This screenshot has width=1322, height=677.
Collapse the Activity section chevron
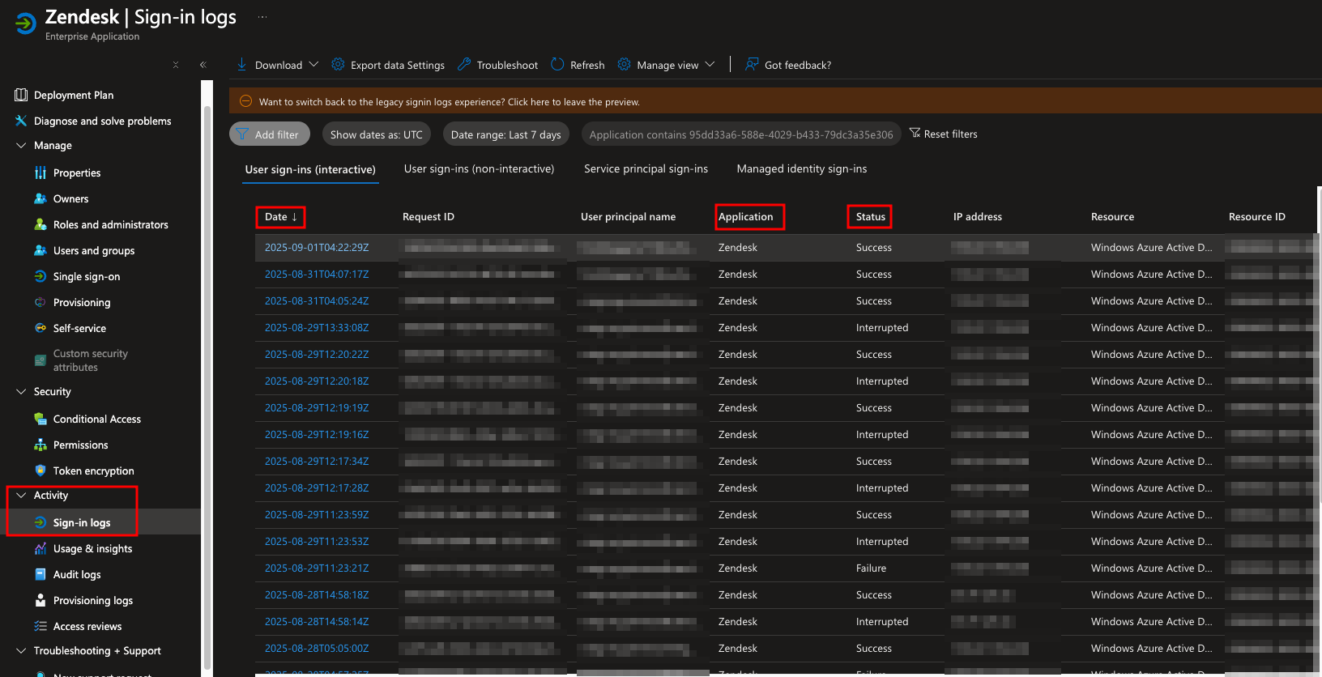(21, 495)
